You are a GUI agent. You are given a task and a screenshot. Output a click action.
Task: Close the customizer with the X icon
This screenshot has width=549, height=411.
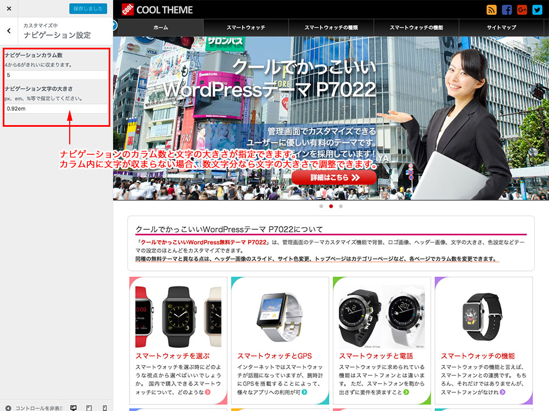point(9,8)
